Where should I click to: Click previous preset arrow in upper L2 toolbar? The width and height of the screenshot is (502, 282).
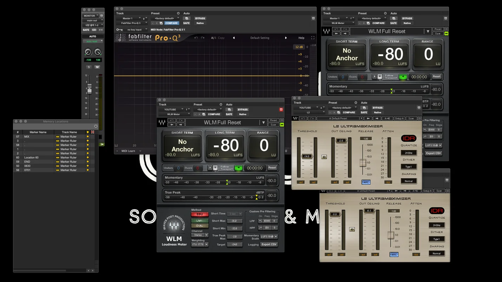pyautogui.click(x=368, y=119)
